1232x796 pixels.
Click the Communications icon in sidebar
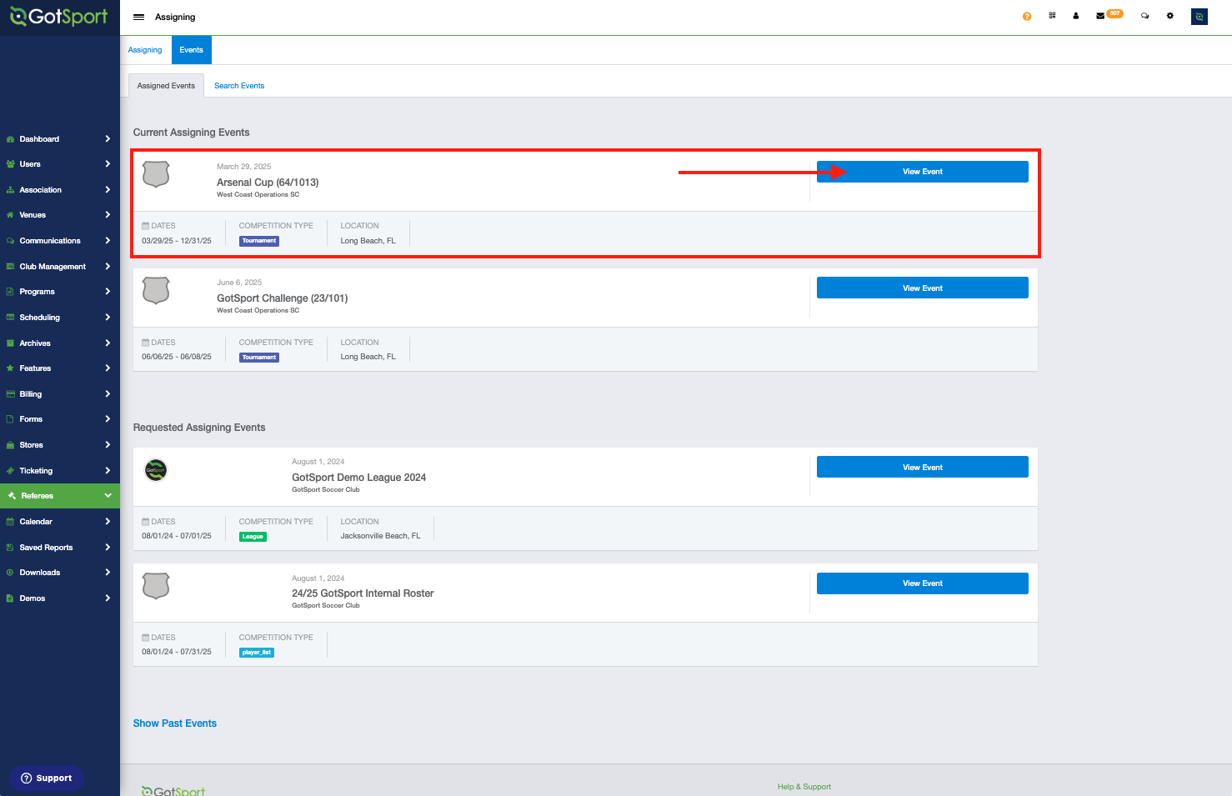click(10, 241)
